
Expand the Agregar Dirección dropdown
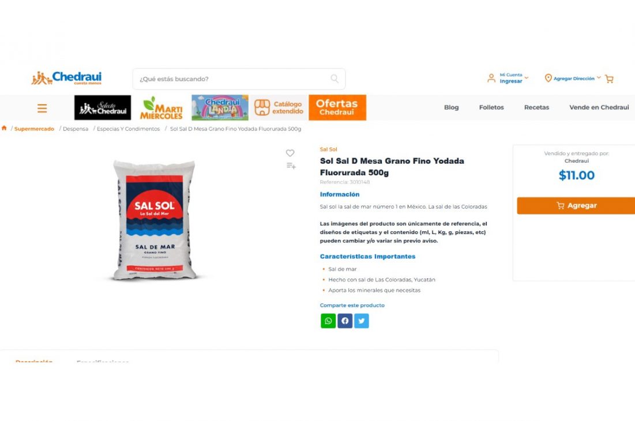click(573, 78)
